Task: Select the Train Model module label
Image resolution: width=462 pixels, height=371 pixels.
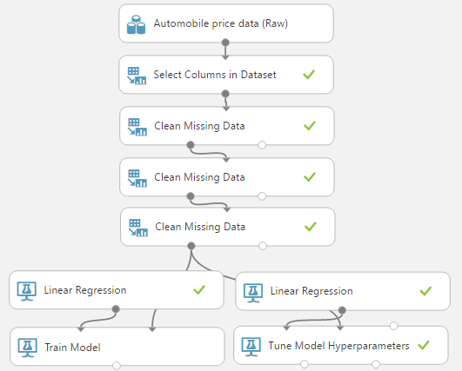Action: point(72,348)
